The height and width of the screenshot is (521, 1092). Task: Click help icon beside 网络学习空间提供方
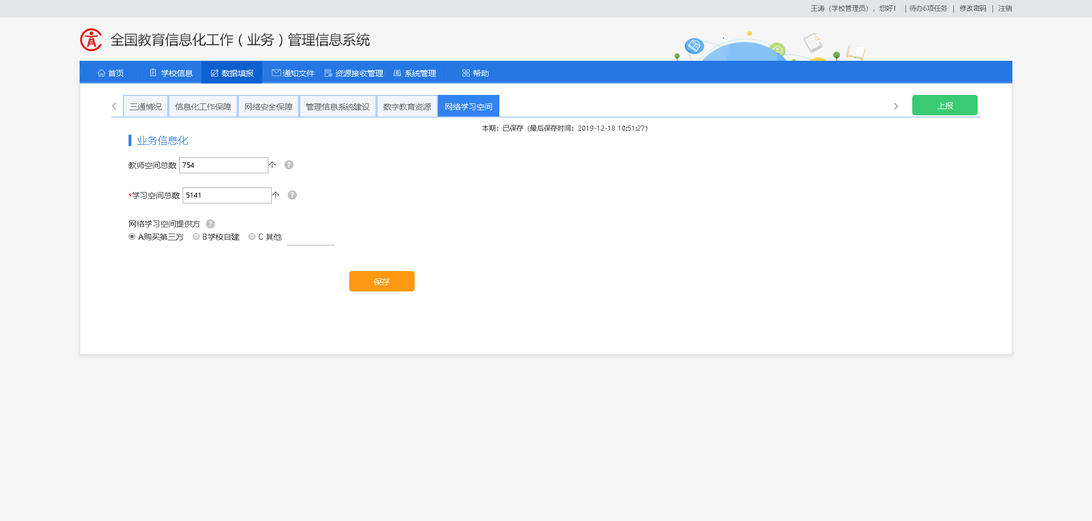click(210, 223)
